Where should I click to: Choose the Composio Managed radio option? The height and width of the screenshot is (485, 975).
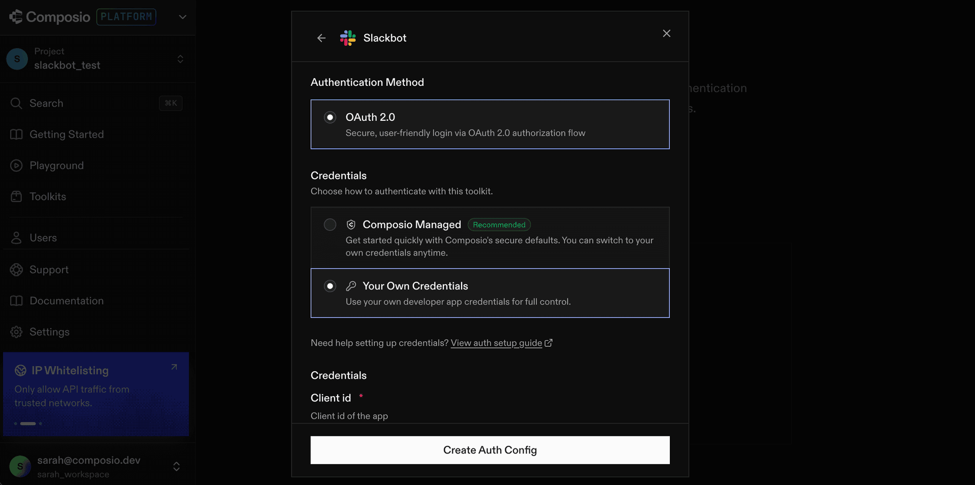tap(330, 224)
